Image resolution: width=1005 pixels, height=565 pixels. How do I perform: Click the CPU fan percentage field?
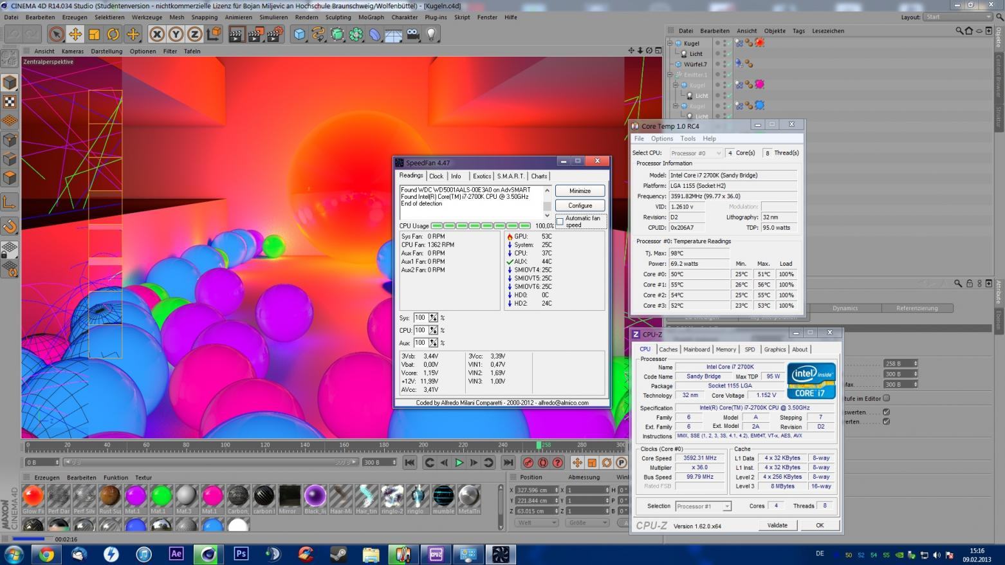420,330
